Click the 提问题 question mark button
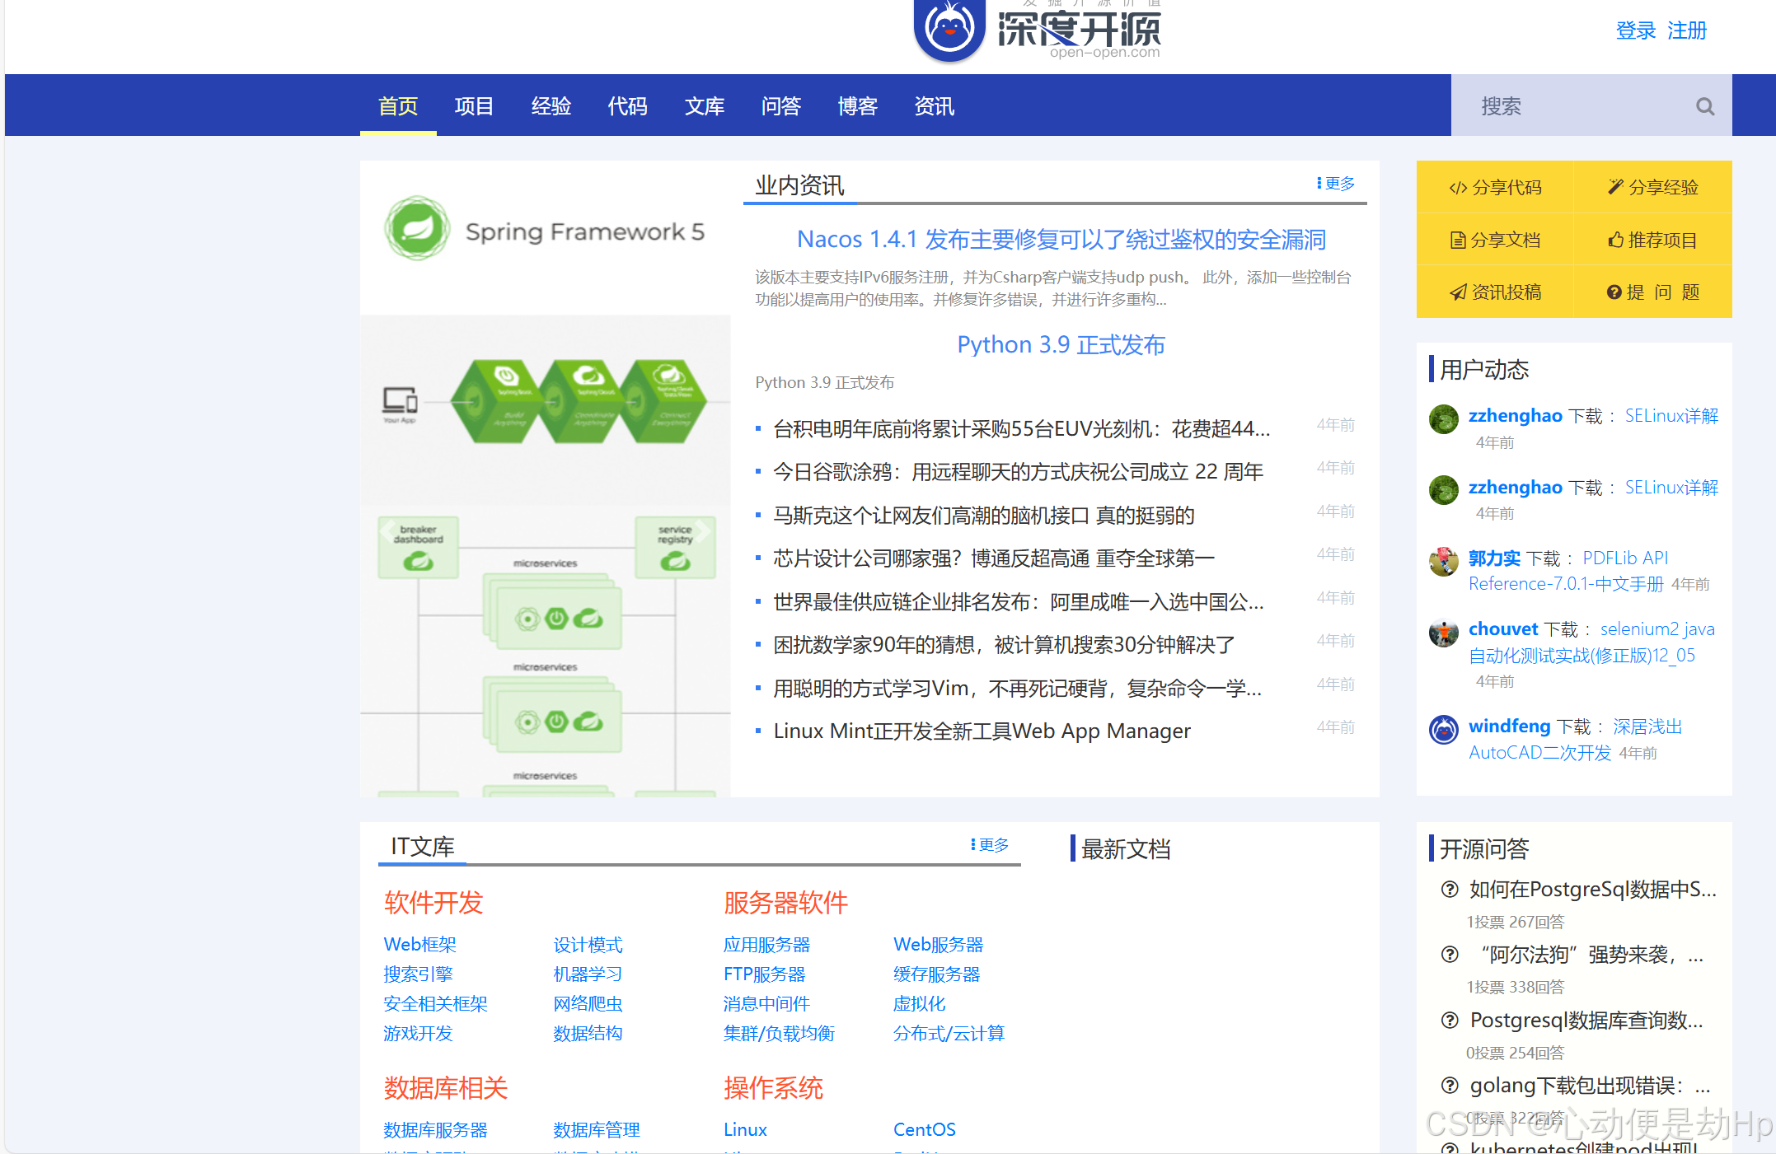This screenshot has width=1776, height=1154. point(1652,292)
